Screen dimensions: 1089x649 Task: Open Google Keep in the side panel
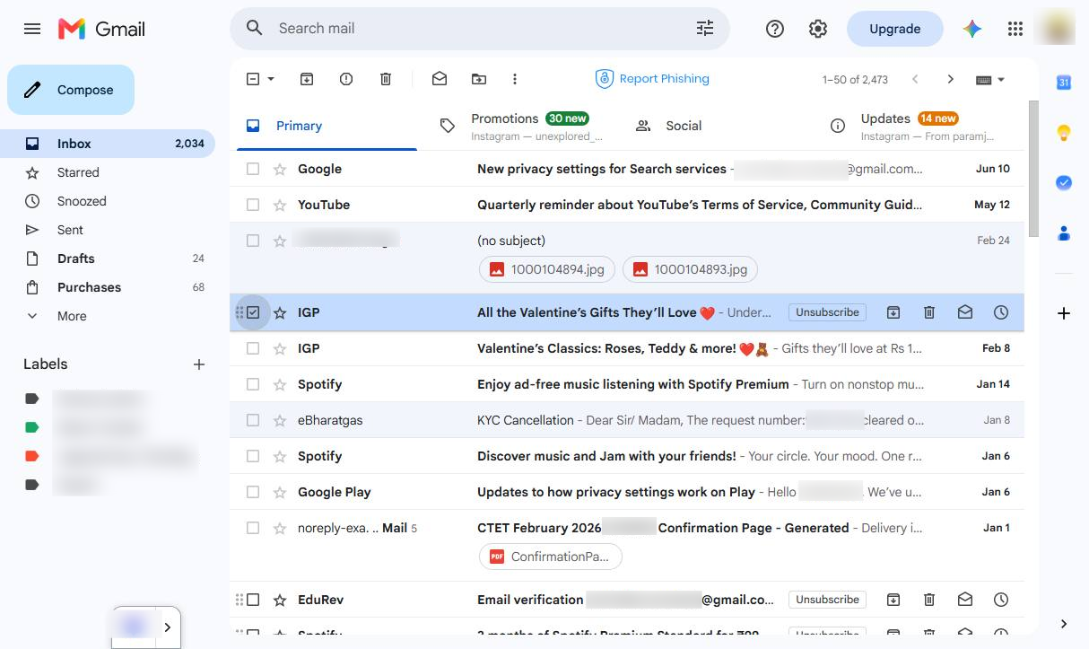tap(1064, 133)
